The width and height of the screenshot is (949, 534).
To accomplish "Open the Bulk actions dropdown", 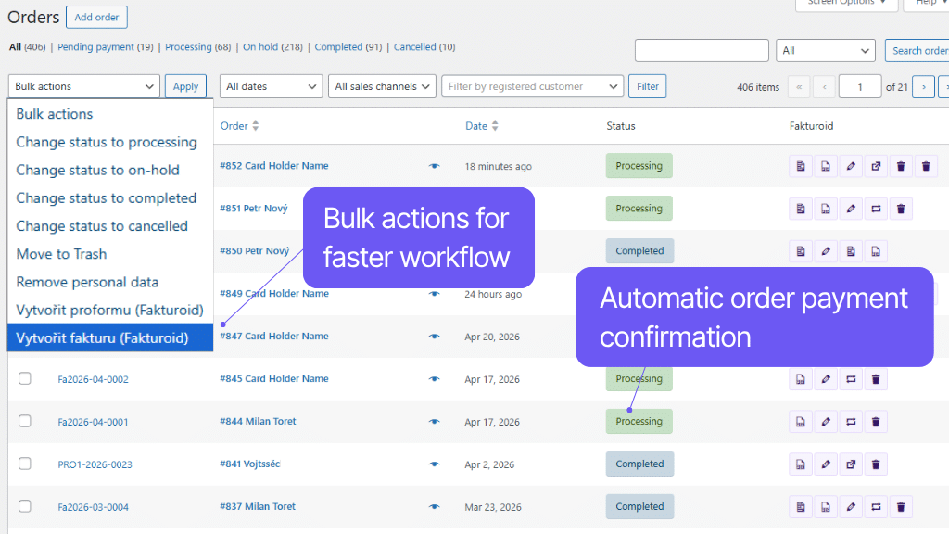I will point(84,86).
